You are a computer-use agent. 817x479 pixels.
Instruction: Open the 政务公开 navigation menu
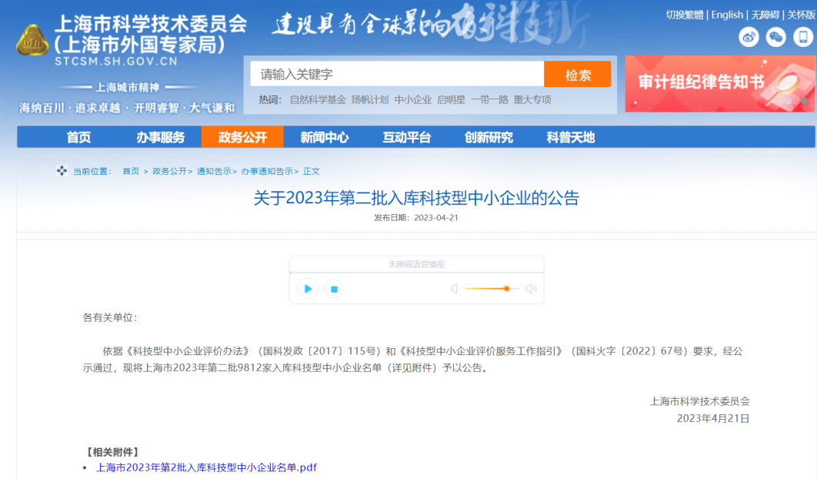click(245, 138)
